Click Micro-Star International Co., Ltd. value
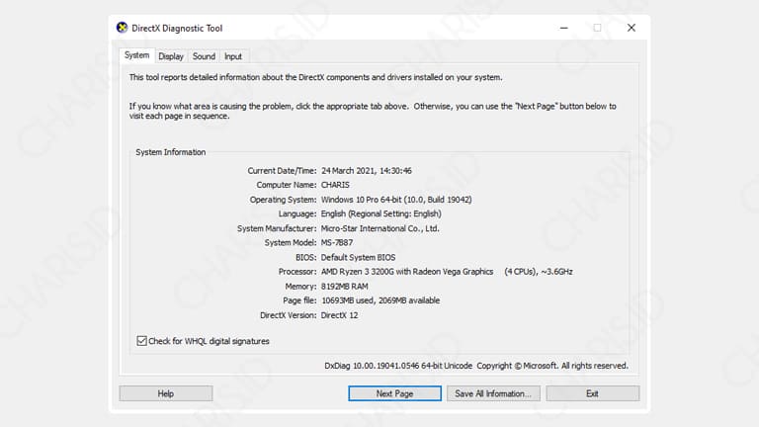 point(379,228)
